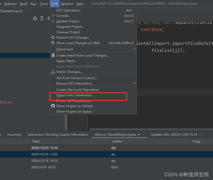Viewport: 213px width, 180px height.
Task: Switch to the Incoming tab
Action: [x=14, y=135]
